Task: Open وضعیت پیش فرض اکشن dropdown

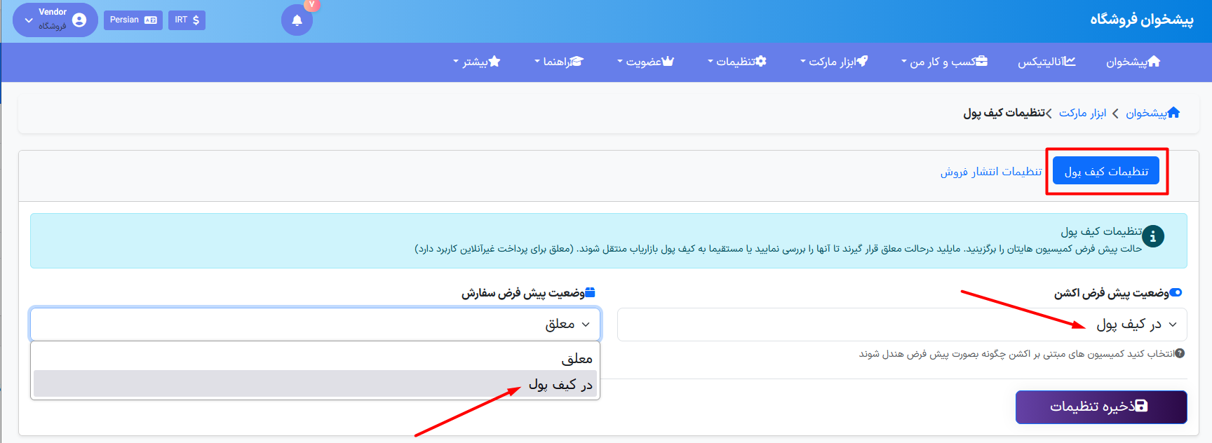Action: (x=902, y=325)
